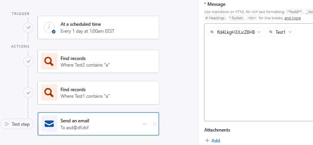
Task: Click the clock icon on the scheduled trigger
Action: [49, 27]
